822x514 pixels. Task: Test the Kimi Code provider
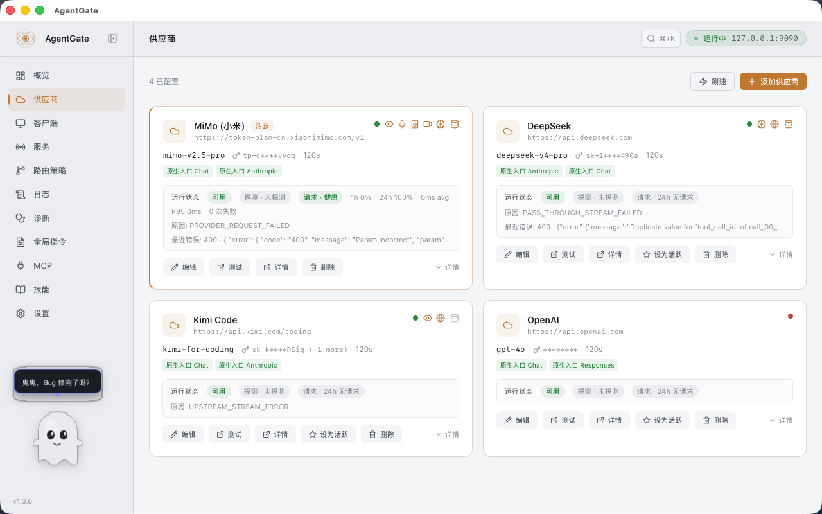229,434
